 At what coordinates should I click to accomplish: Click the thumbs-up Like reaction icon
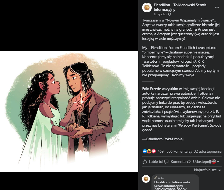coord(144,151)
